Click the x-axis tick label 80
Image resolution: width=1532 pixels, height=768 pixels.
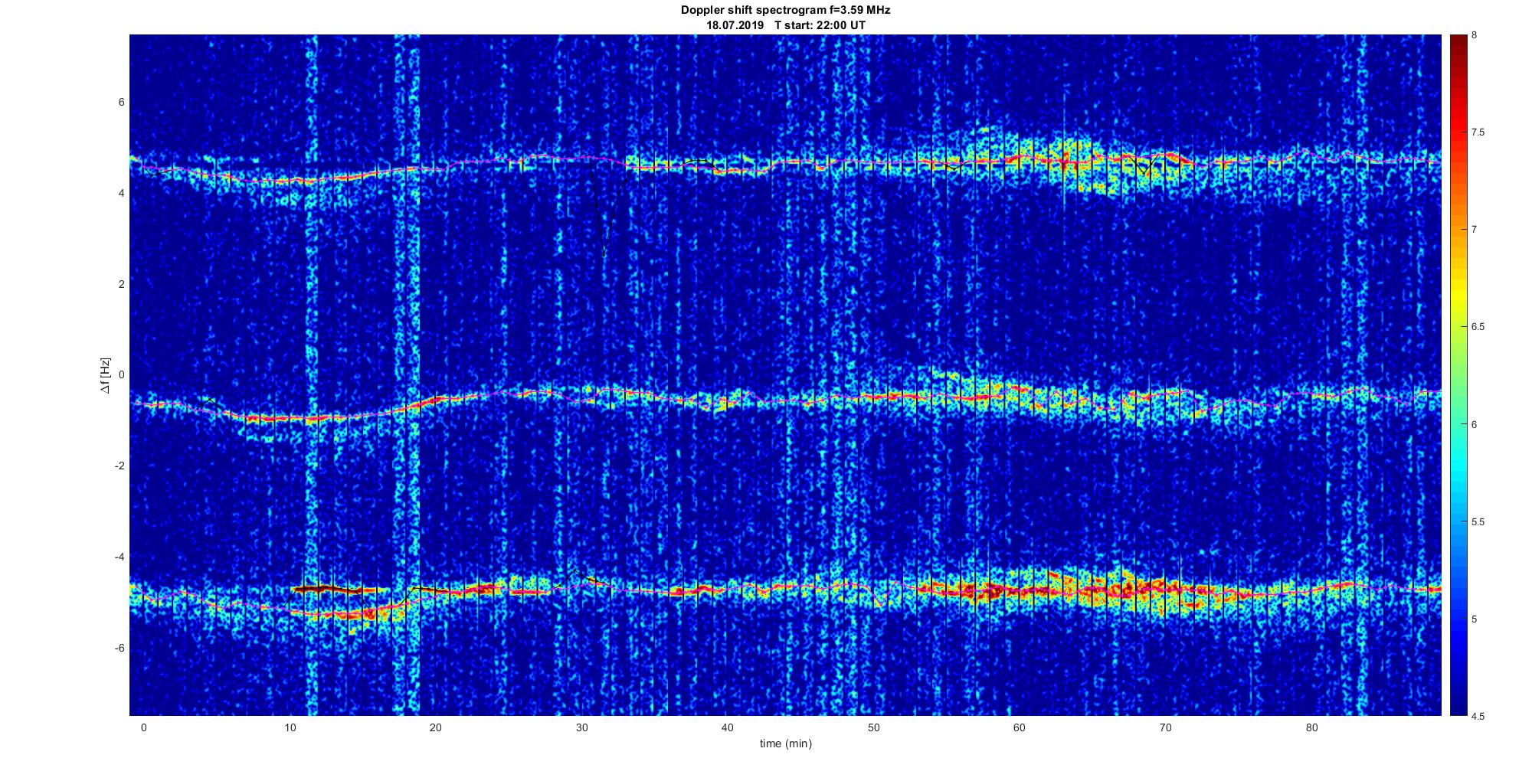(1311, 727)
